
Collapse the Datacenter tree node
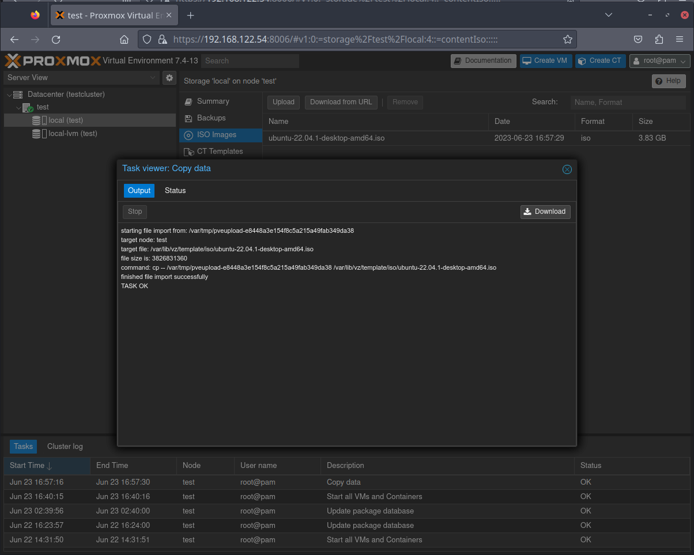9,94
